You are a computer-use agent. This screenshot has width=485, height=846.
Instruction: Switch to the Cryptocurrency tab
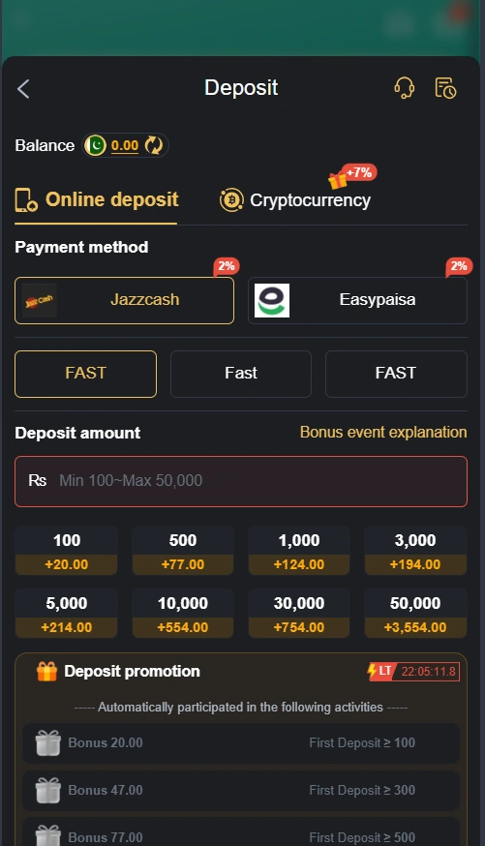pyautogui.click(x=295, y=200)
